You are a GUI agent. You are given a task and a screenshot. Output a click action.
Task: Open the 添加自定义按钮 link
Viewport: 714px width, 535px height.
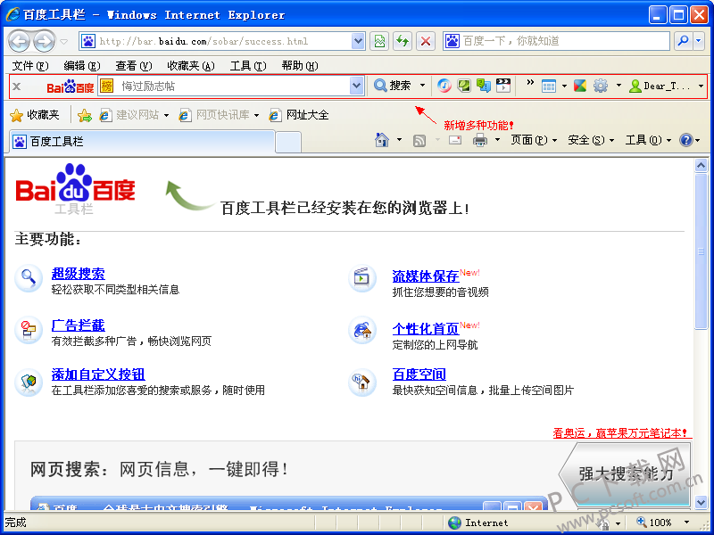click(x=98, y=374)
